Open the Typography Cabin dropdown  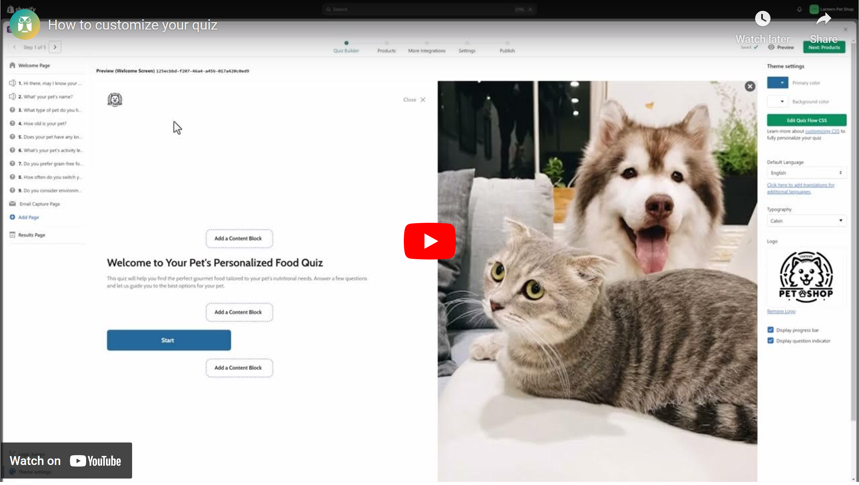pyautogui.click(x=806, y=221)
